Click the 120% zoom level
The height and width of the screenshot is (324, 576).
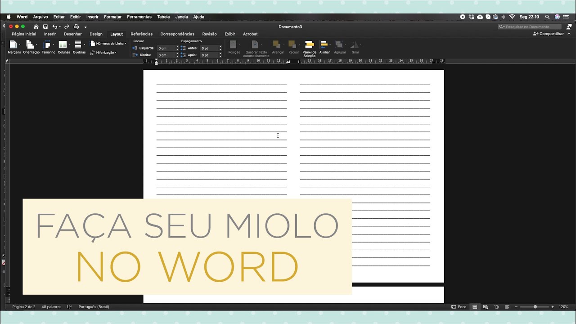tap(564, 307)
